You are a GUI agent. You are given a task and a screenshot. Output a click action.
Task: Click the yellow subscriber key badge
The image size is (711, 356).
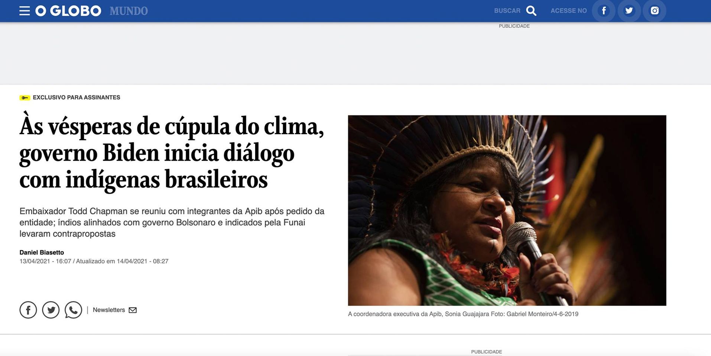pos(25,98)
